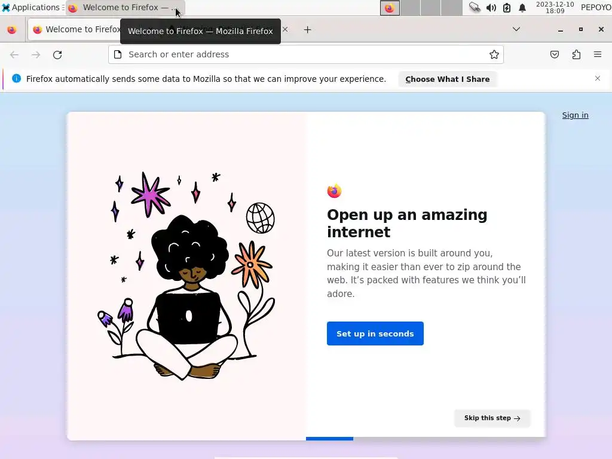Click the Firefox logo above the heading
This screenshot has height=459, width=612.
[334, 191]
